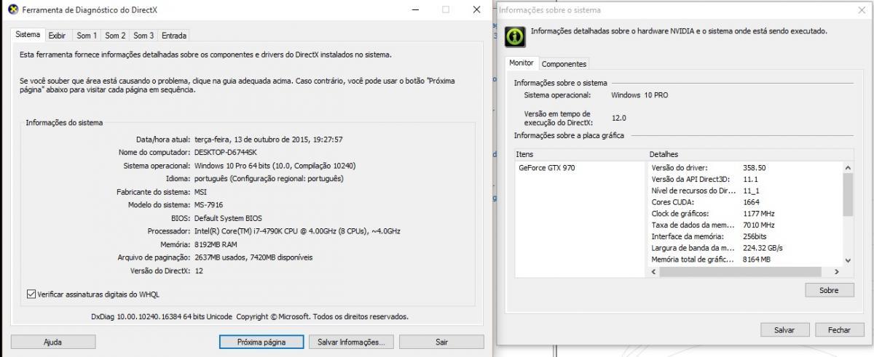This screenshot has height=357, width=874.
Task: Click the details list scroll-up arrow
Action: (848, 168)
